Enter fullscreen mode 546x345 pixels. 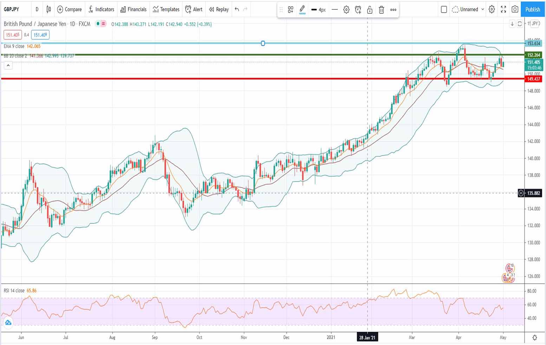click(503, 10)
